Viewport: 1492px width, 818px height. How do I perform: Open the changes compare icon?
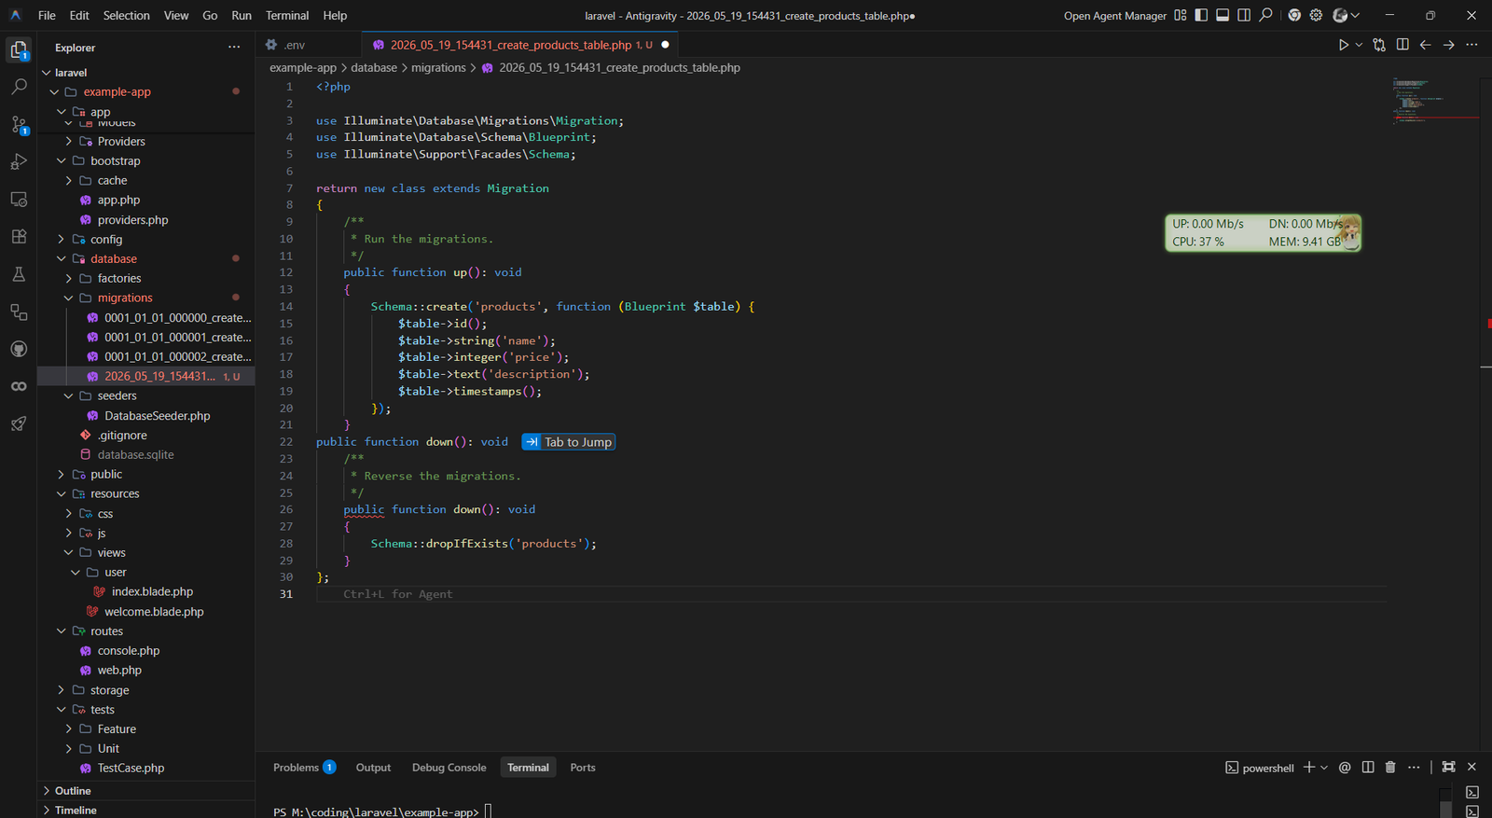coord(1379,45)
